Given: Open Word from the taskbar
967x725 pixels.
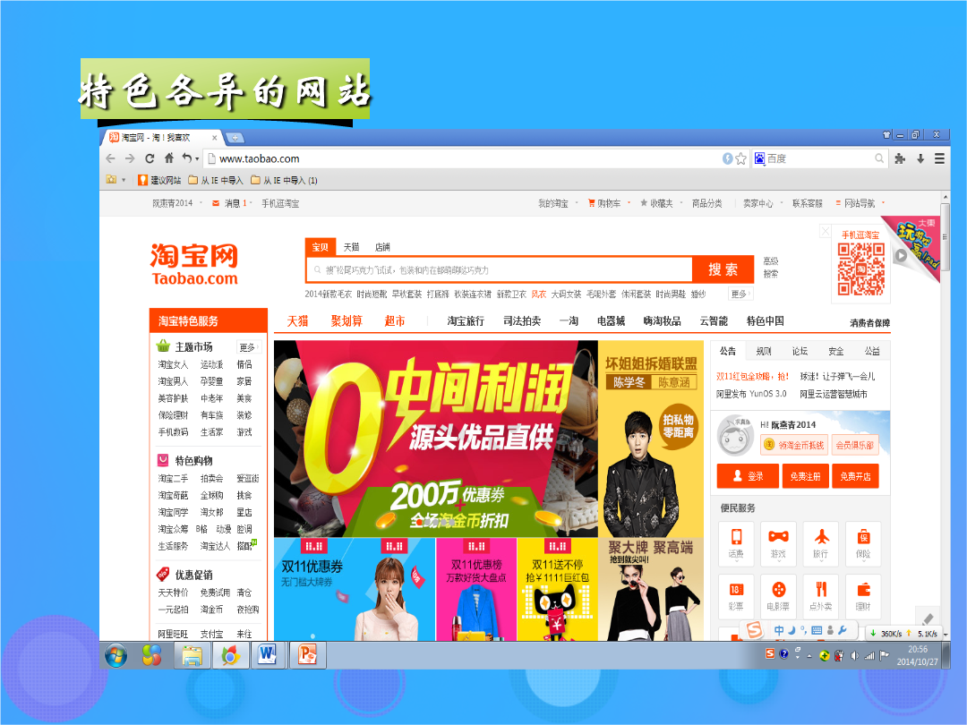Looking at the screenshot, I should (268, 654).
